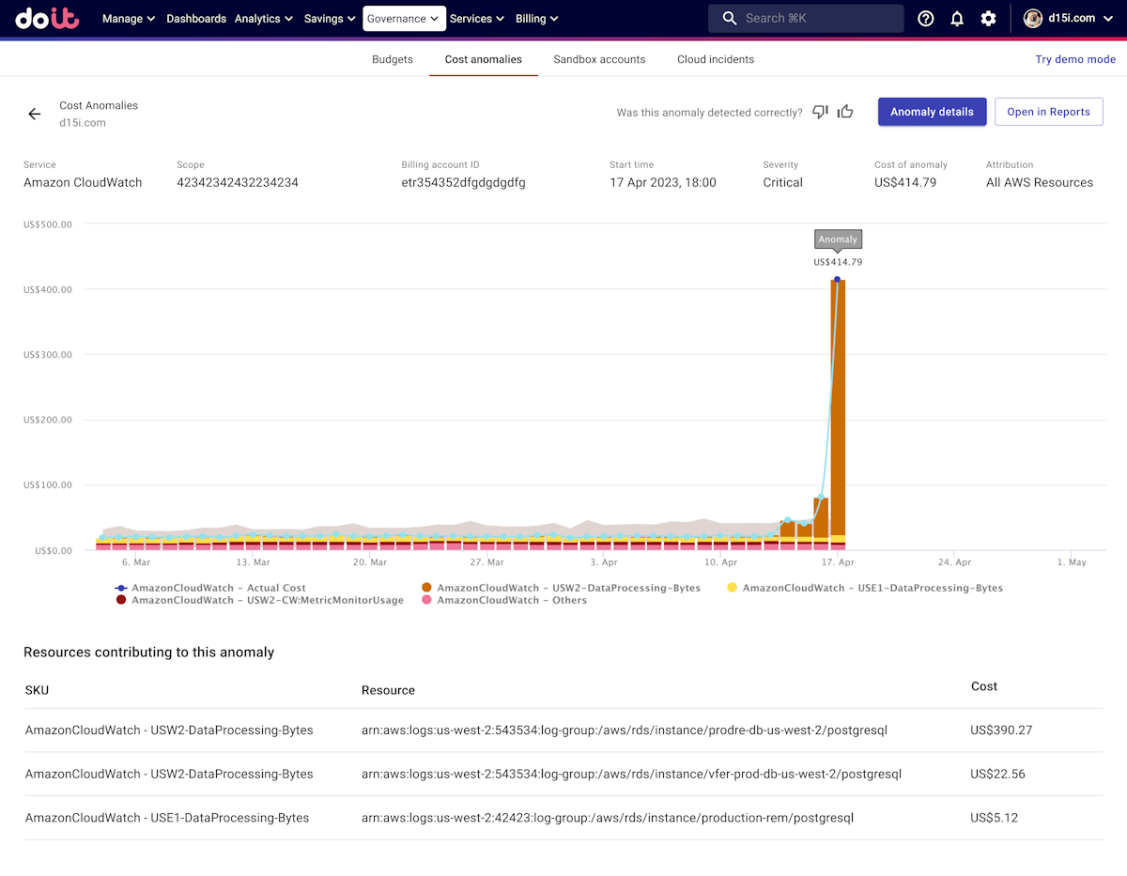The width and height of the screenshot is (1127, 876).
Task: Select the Cost anomalies tab
Action: tap(484, 59)
